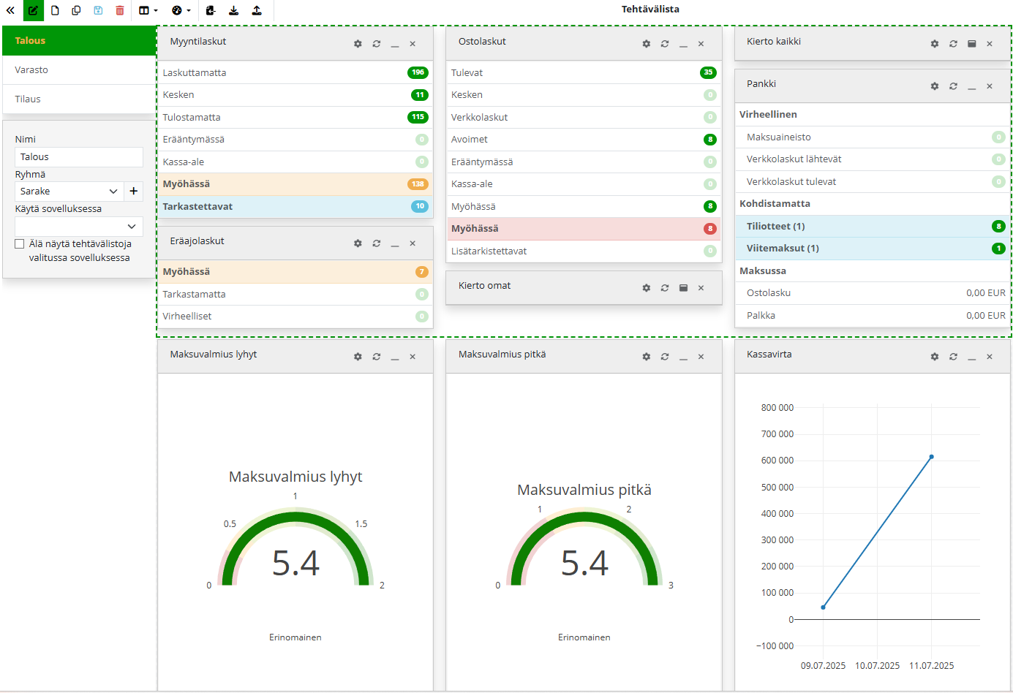Click the plus button next to Ryhmä
This screenshot has width=1013, height=693.
pyautogui.click(x=134, y=192)
